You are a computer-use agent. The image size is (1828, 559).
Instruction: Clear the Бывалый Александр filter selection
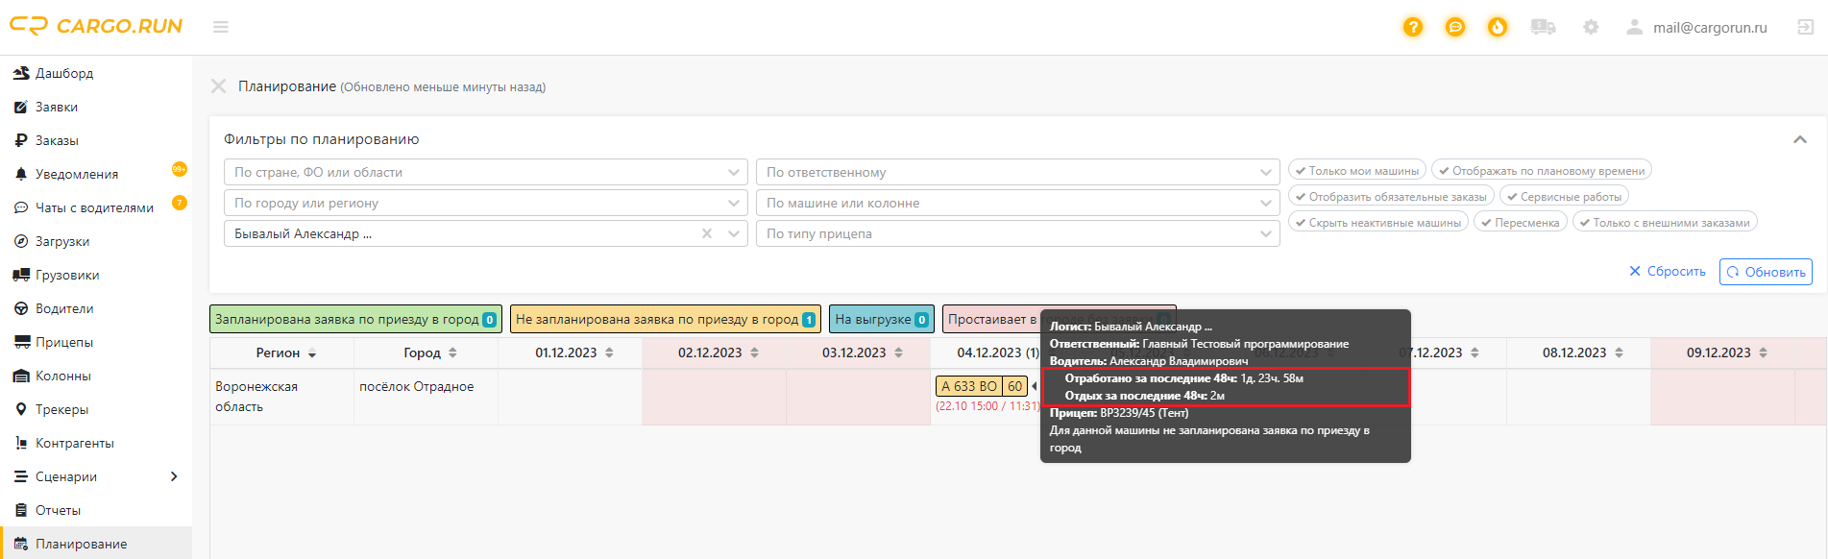707,233
